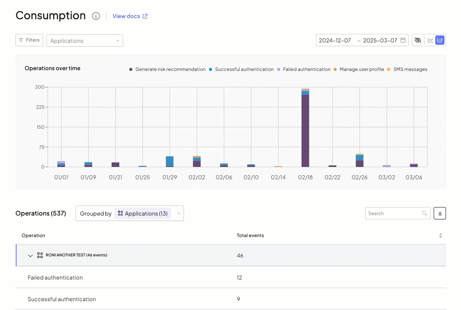Viewport: 461px width, 310px height.
Task: Click the Filters button
Action: point(29,40)
